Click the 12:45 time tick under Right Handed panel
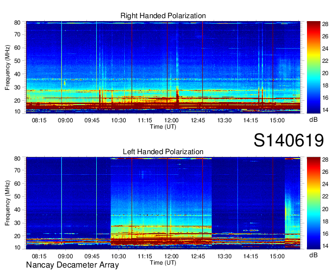334x271 pixels. click(x=197, y=120)
